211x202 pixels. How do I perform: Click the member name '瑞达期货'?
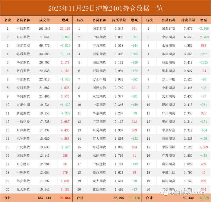pyautogui.click(x=168, y=181)
